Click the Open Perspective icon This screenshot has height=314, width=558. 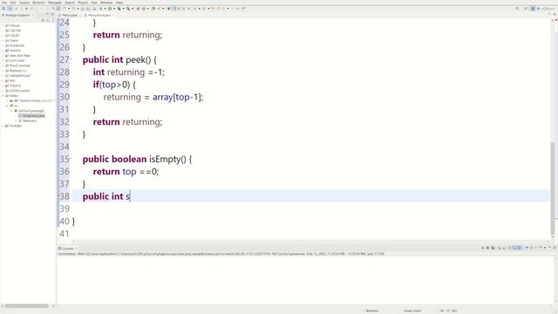tap(526, 9)
